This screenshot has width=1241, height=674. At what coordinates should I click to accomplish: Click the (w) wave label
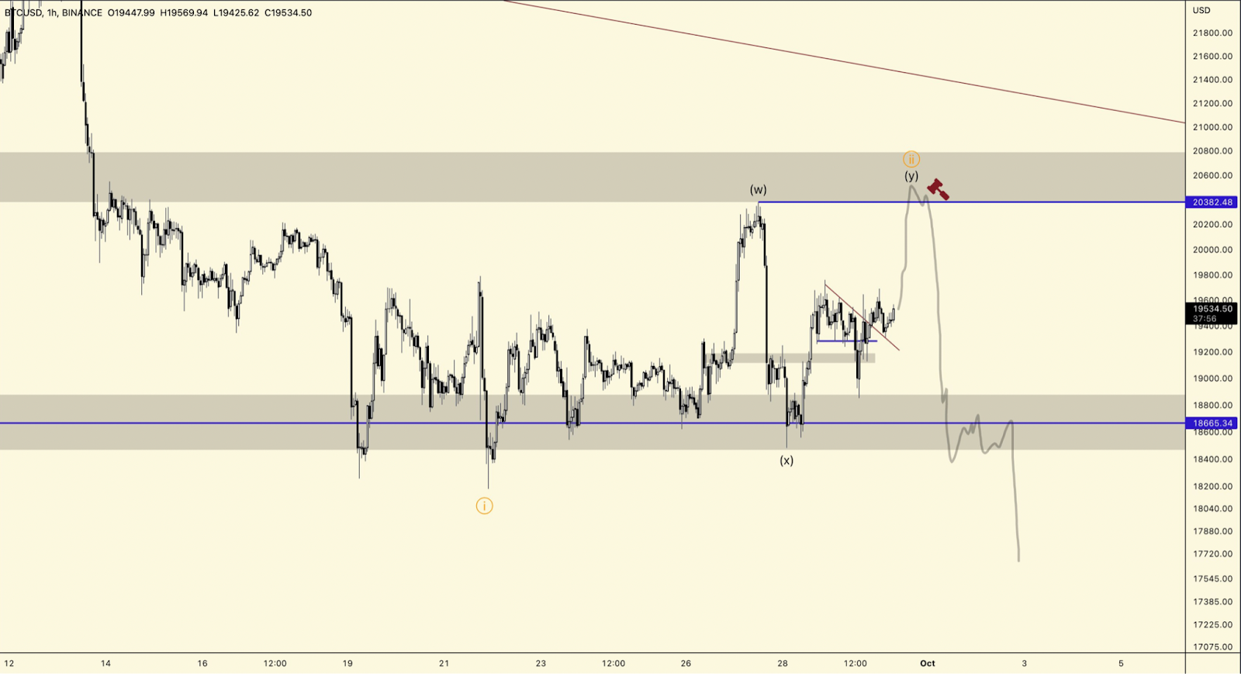[x=758, y=190]
